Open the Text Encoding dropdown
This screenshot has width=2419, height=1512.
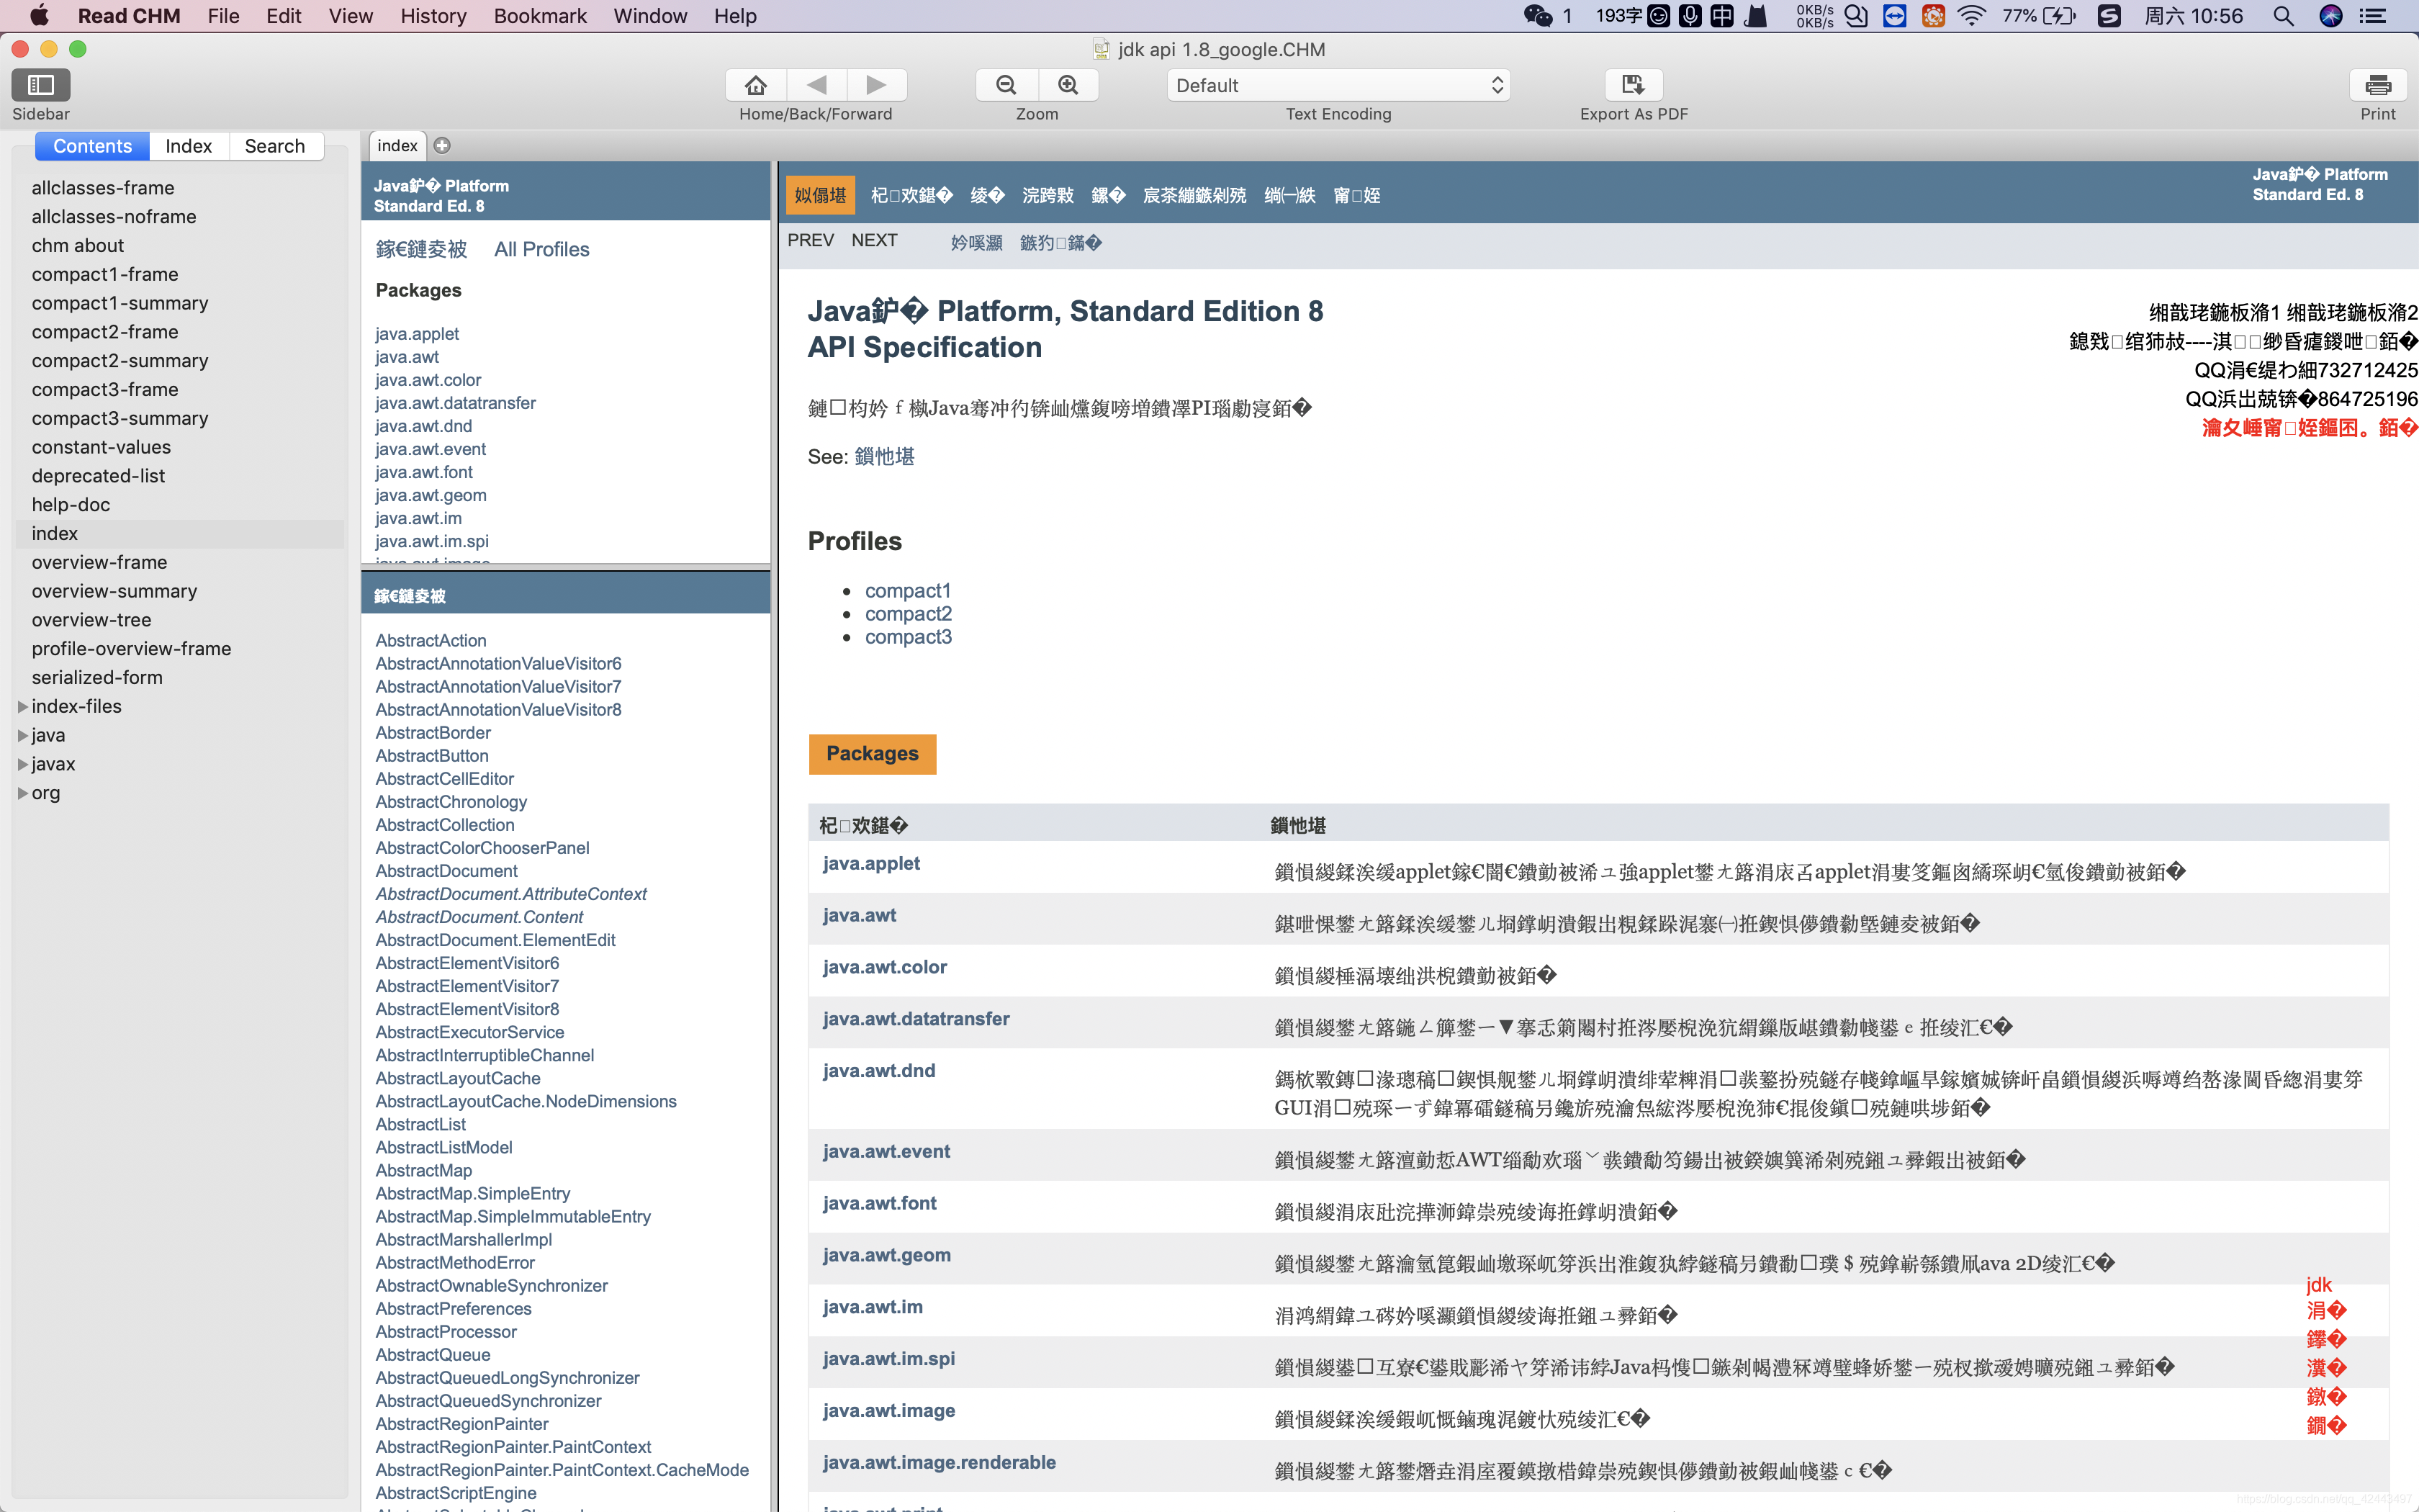(x=1338, y=85)
